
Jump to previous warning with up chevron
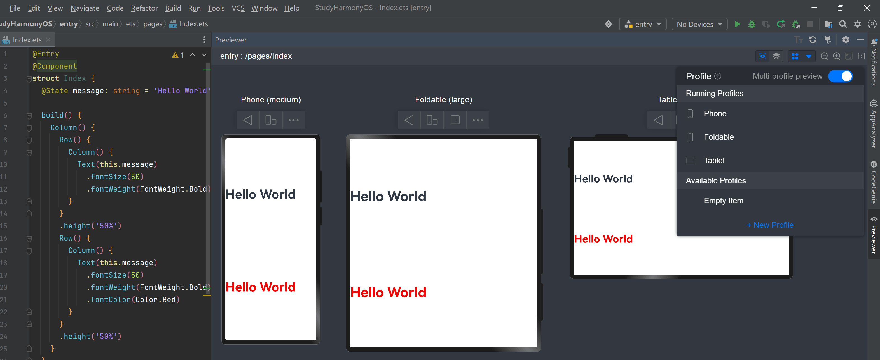[193, 54]
